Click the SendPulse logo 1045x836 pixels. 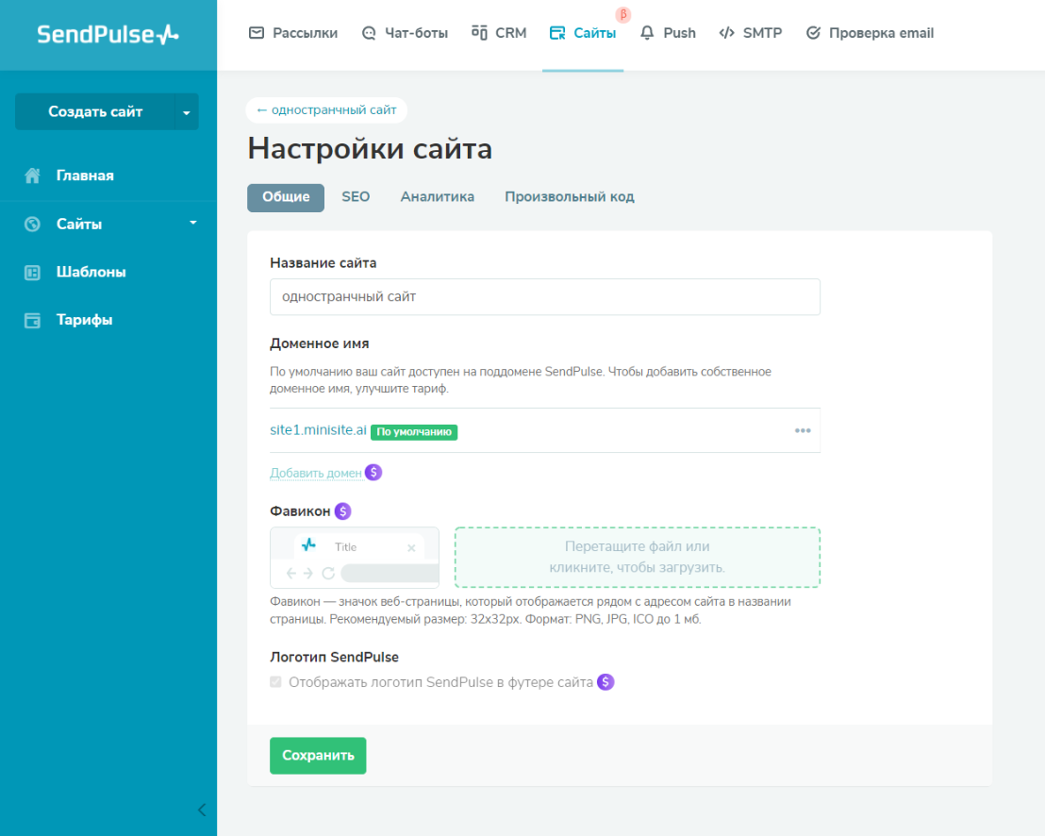pyautogui.click(x=108, y=34)
